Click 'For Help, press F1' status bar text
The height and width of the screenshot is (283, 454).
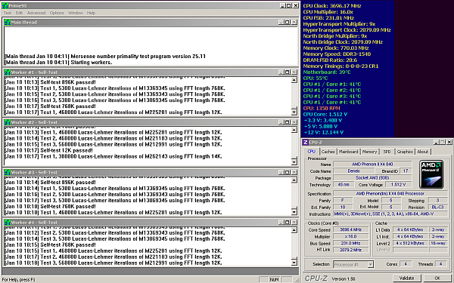click(x=18, y=279)
